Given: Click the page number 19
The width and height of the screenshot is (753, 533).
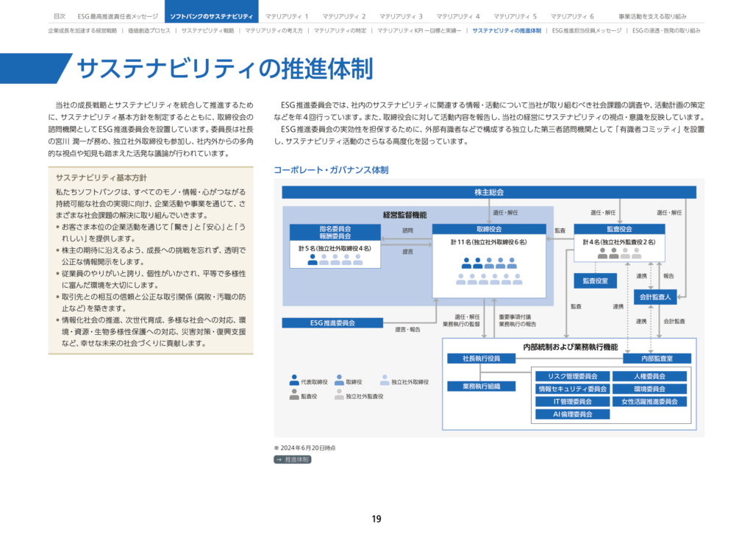Looking at the screenshot, I should (376, 519).
